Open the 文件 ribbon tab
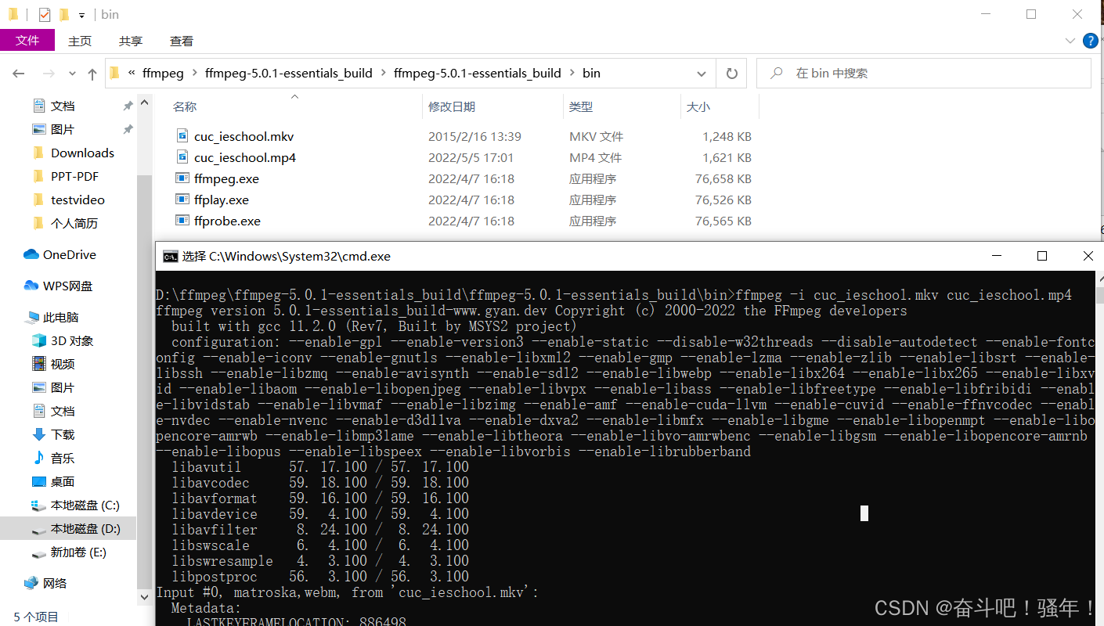Screen dimensions: 1104x626 (27, 41)
